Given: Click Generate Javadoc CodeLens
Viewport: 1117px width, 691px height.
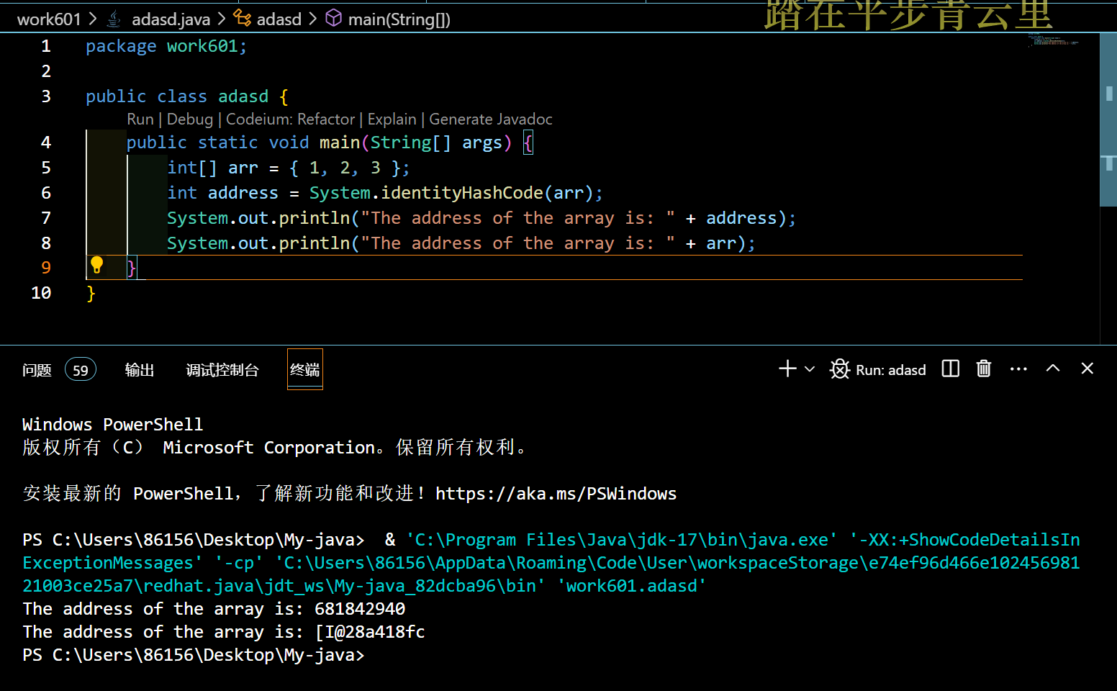Looking at the screenshot, I should (491, 119).
